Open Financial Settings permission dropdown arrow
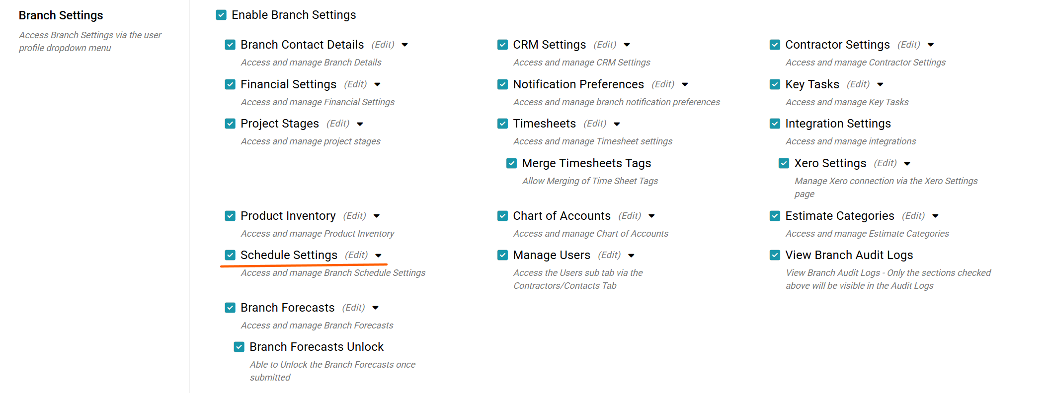Viewport: 1048px width, 393px height. [378, 84]
